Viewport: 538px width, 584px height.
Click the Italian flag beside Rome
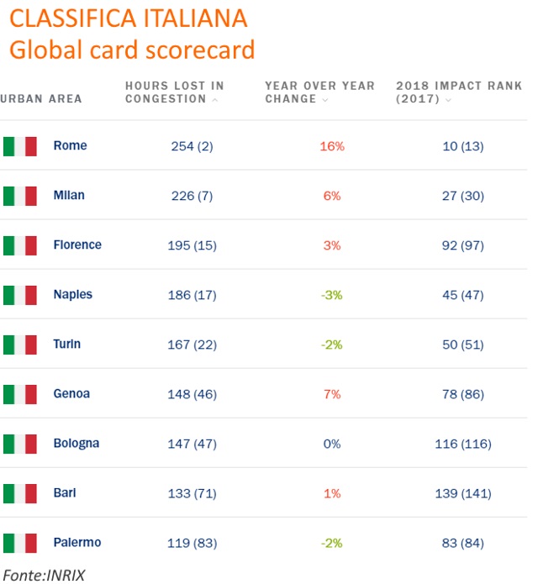[19, 146]
